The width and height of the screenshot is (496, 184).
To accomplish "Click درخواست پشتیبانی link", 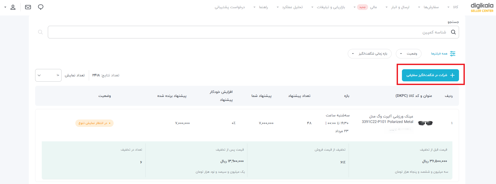I will click(x=230, y=7).
